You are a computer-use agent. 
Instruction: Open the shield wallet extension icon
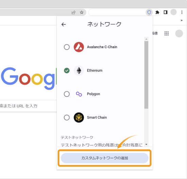tap(149, 12)
